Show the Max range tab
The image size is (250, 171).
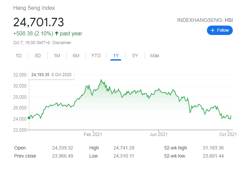[x=155, y=56]
